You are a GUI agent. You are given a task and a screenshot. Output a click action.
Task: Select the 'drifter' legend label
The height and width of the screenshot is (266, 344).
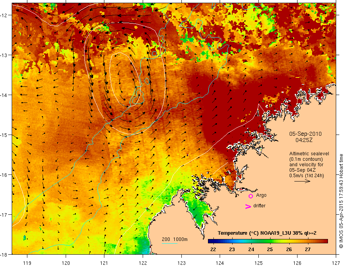[x=259, y=206]
